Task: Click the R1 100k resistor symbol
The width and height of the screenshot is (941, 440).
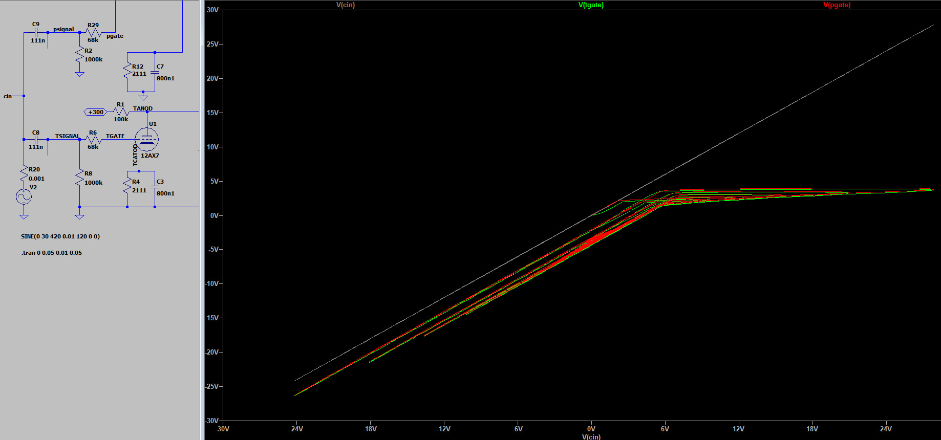Action: click(x=121, y=112)
